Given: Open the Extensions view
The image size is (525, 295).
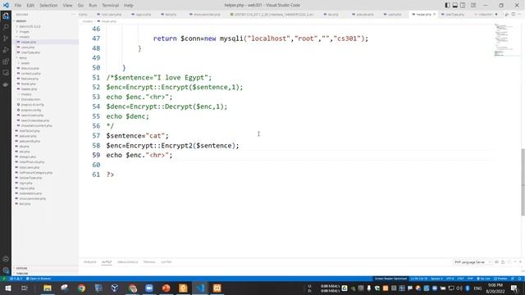Looking at the screenshot, I should coord(6,61).
